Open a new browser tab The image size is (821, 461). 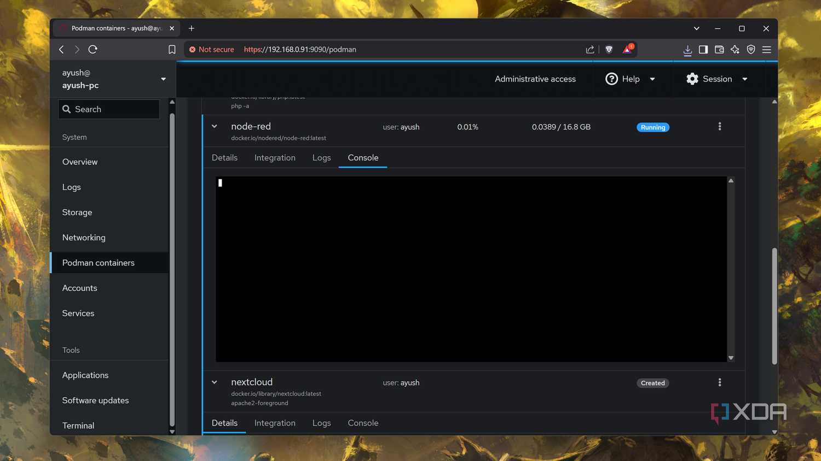point(192,28)
